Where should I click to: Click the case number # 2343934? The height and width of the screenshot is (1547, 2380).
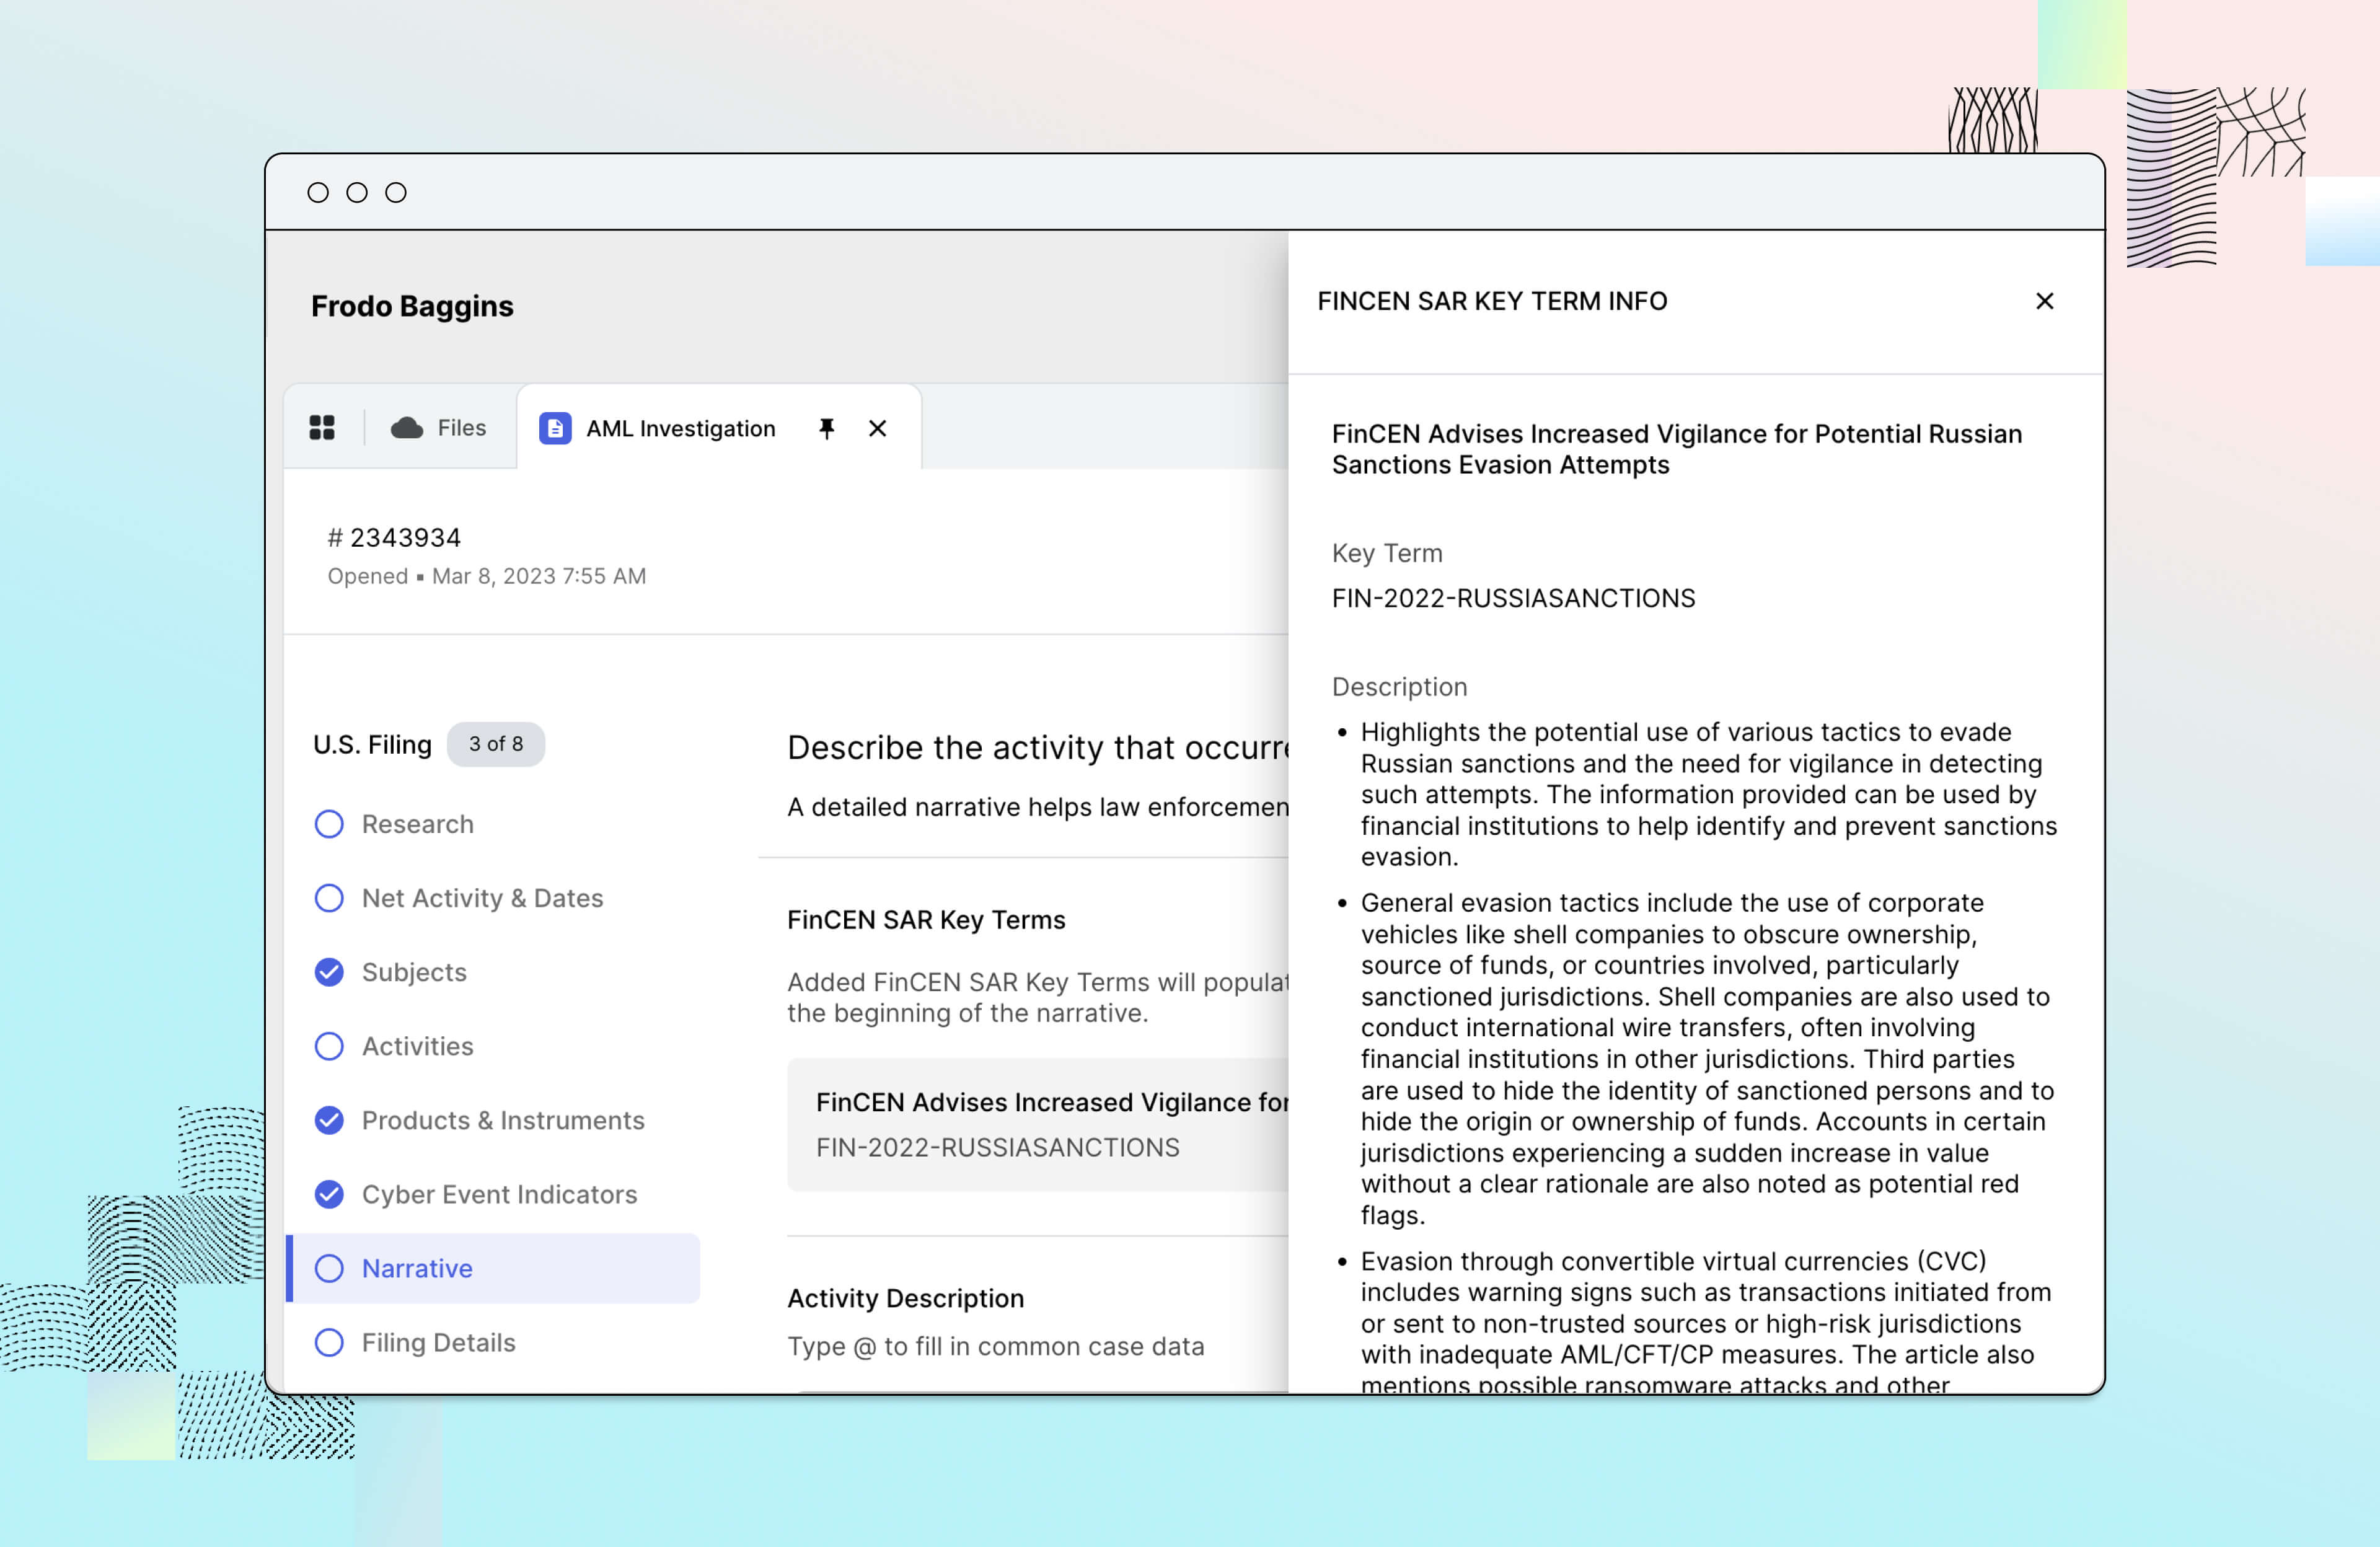point(394,538)
